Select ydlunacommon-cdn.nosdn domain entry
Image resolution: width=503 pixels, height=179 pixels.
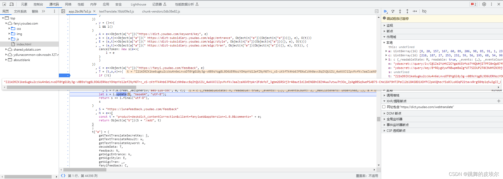[36, 55]
